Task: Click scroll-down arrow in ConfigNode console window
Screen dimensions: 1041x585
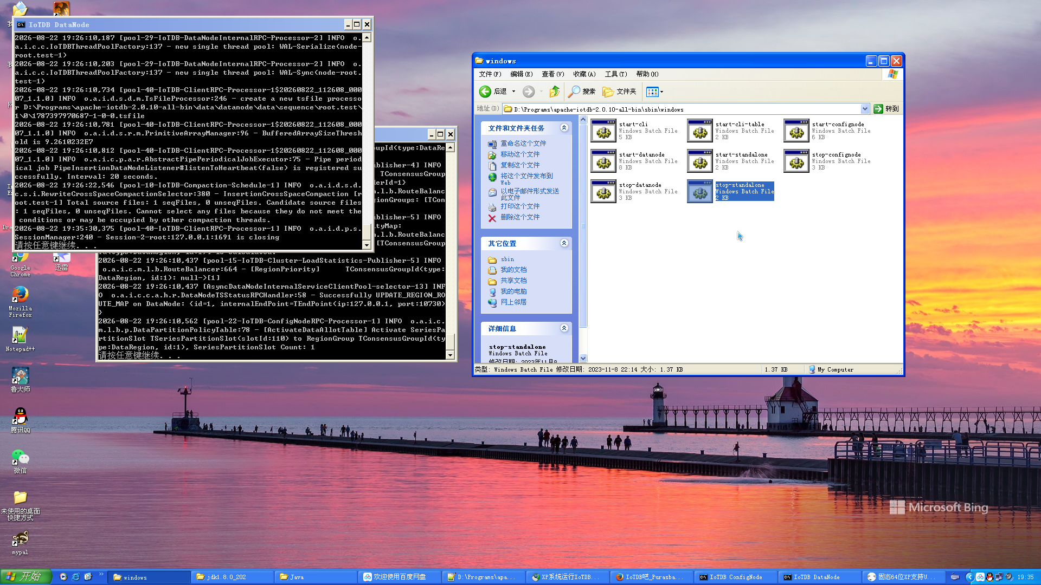Action: click(450, 355)
